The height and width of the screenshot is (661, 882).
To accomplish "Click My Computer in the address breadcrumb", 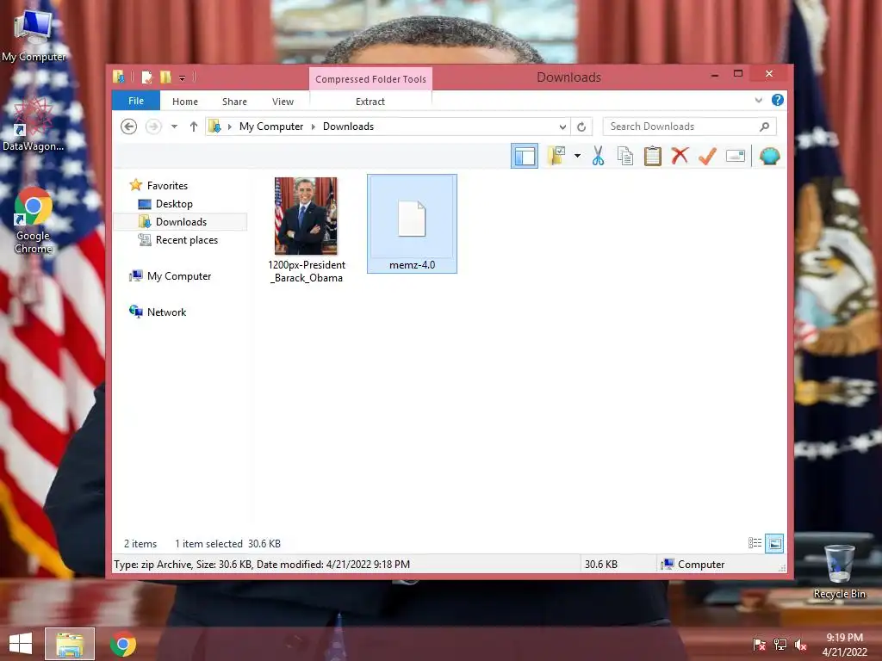I will pos(271,127).
